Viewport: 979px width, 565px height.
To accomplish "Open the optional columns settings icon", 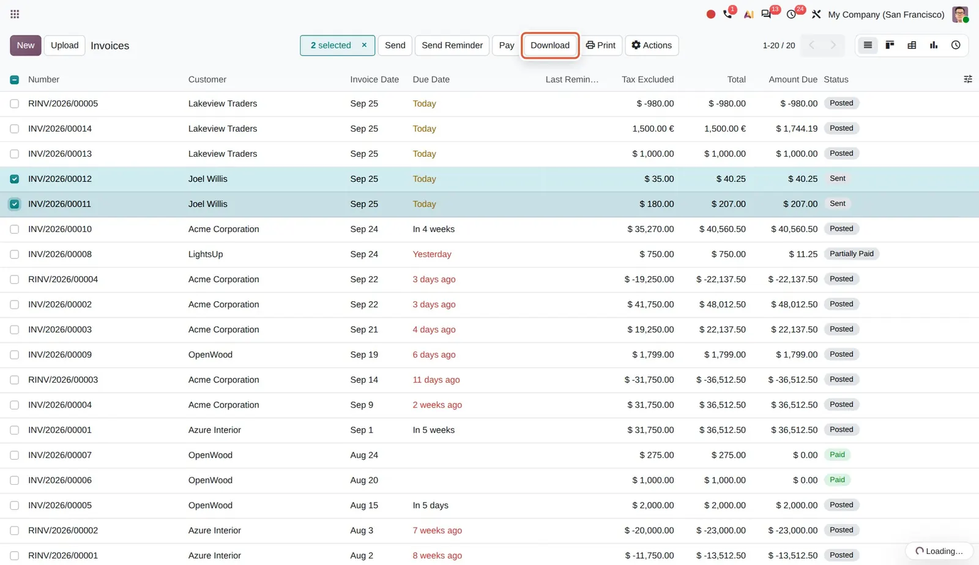I will 968,80.
